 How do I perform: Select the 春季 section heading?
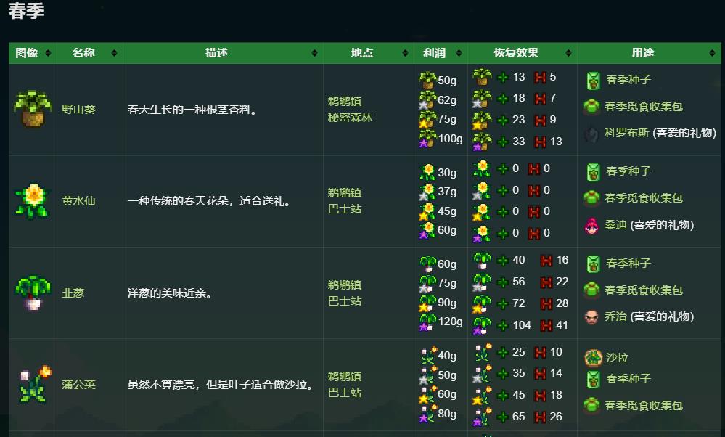(26, 11)
